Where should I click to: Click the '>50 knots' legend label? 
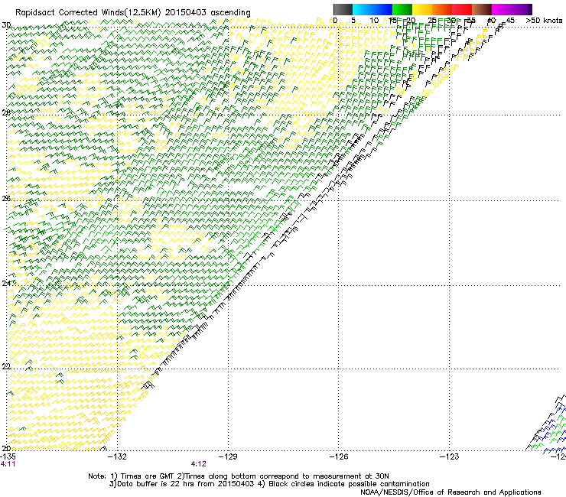click(544, 21)
